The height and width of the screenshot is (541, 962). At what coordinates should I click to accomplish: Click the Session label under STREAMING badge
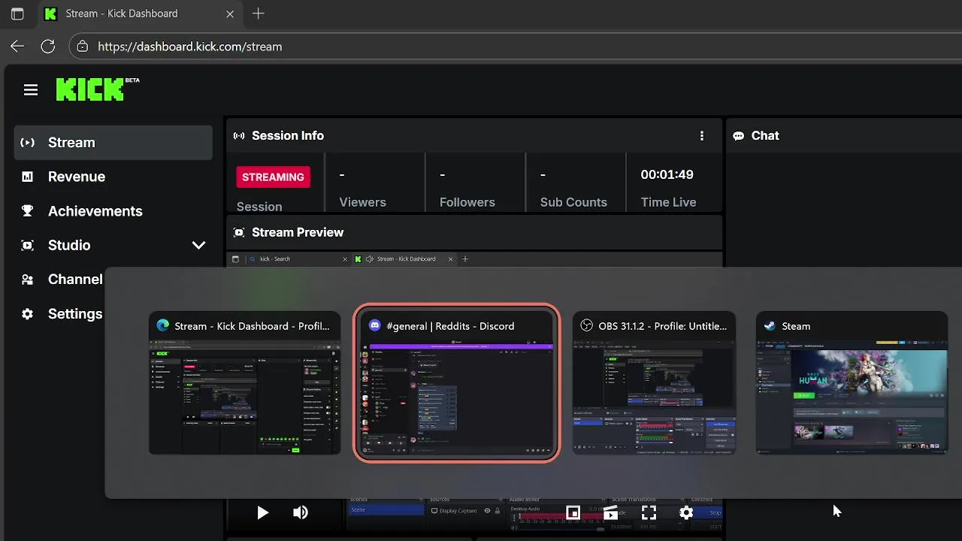(x=259, y=207)
